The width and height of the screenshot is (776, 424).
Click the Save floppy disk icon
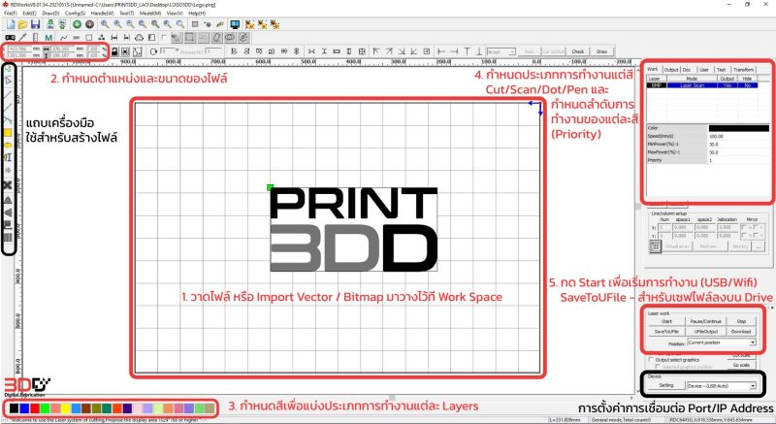tap(36, 24)
